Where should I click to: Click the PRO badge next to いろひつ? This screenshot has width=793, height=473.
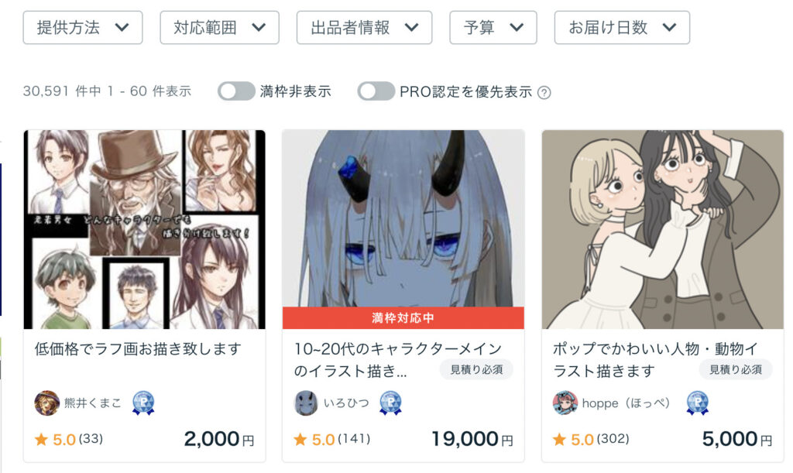pyautogui.click(x=390, y=403)
